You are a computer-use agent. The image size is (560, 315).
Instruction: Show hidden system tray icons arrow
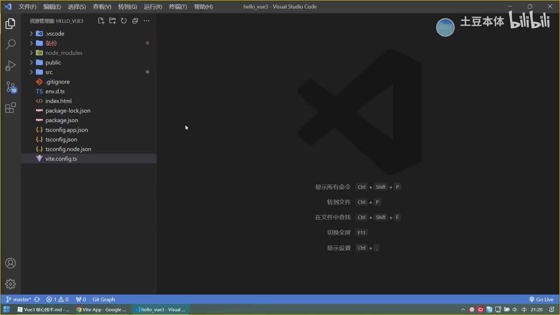pyautogui.click(x=463, y=310)
